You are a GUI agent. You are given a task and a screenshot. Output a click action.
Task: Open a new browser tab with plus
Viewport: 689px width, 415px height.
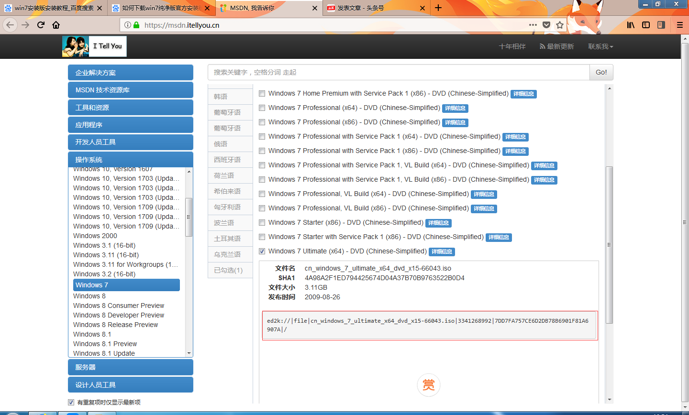(x=438, y=8)
